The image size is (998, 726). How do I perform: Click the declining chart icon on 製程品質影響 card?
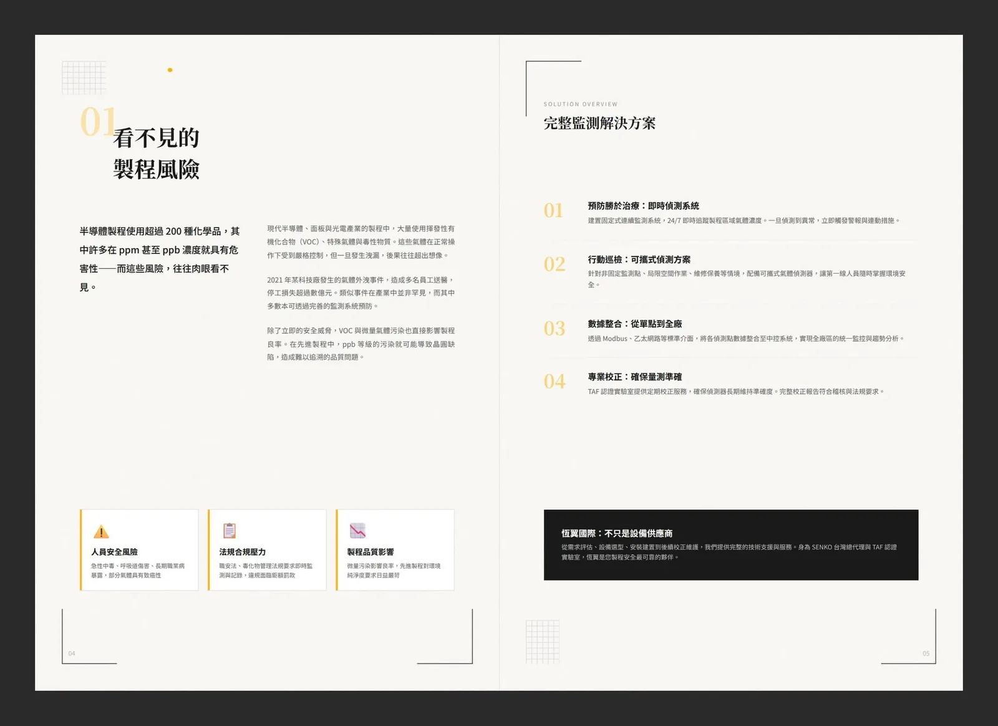[x=357, y=531]
